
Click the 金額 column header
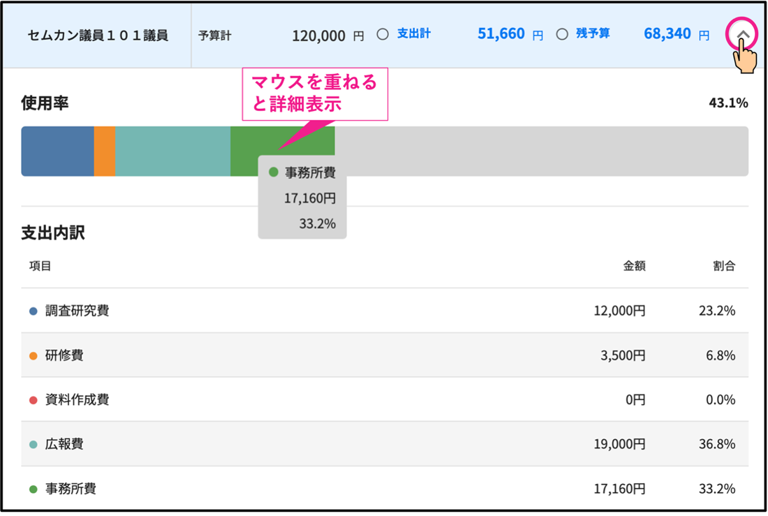point(634,266)
